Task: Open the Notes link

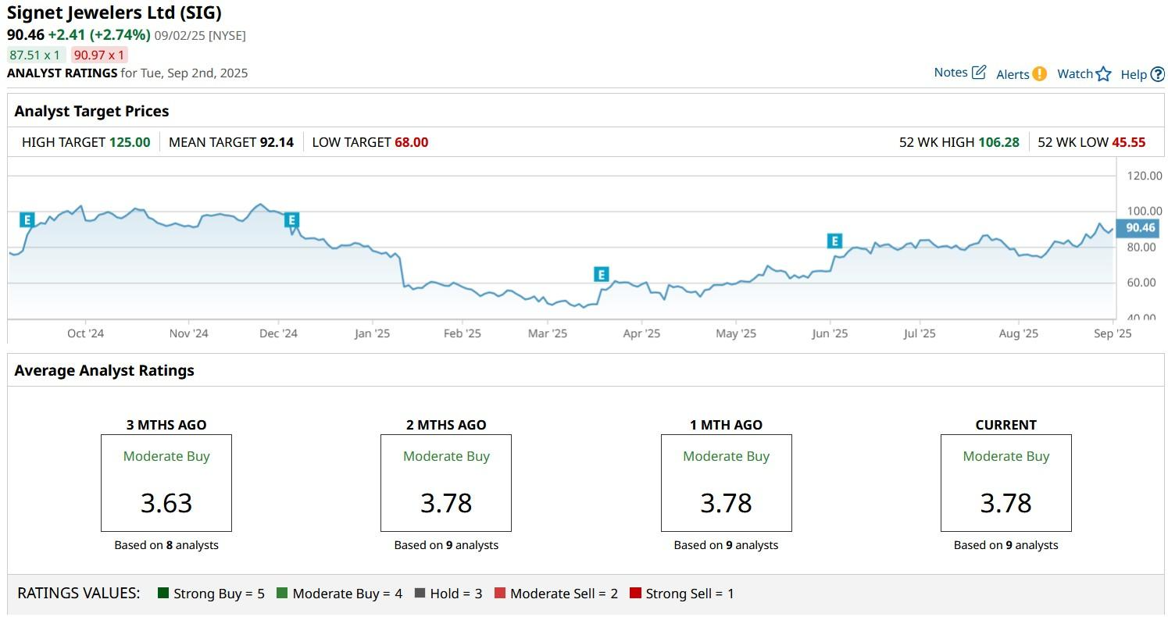Action: point(951,73)
